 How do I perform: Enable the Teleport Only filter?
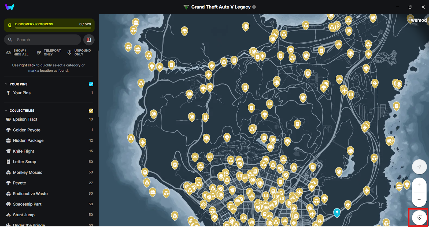[x=49, y=52]
